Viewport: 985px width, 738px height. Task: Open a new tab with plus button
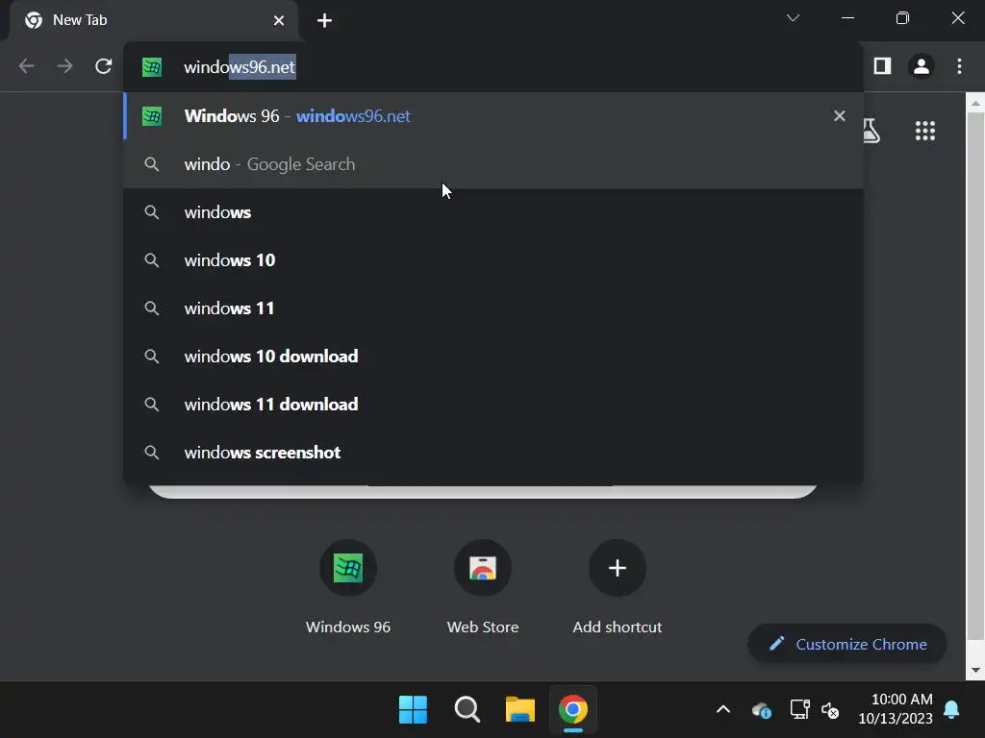pyautogui.click(x=324, y=21)
